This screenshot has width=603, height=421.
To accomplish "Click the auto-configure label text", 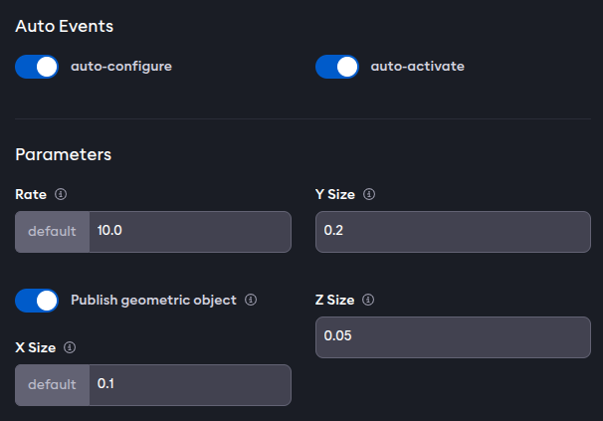I will coord(121,67).
